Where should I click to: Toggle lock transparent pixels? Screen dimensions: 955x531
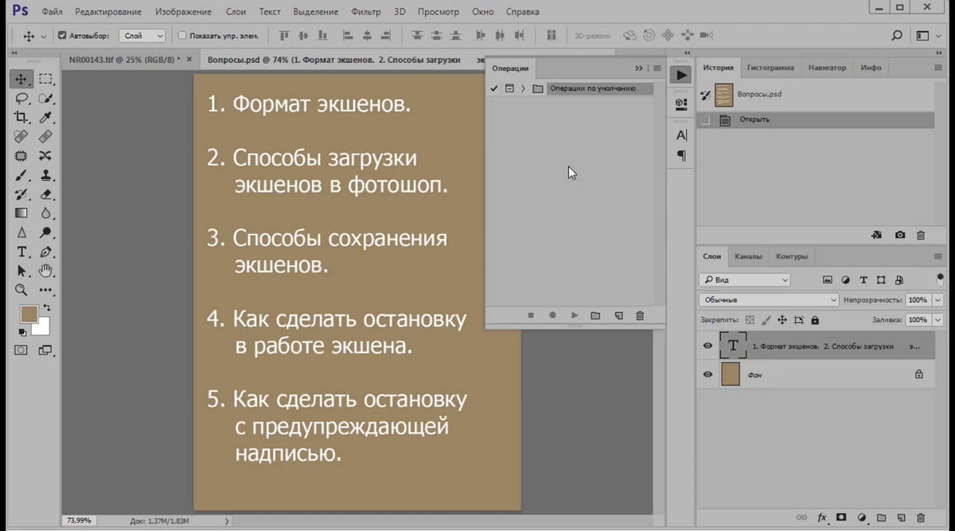click(x=750, y=320)
